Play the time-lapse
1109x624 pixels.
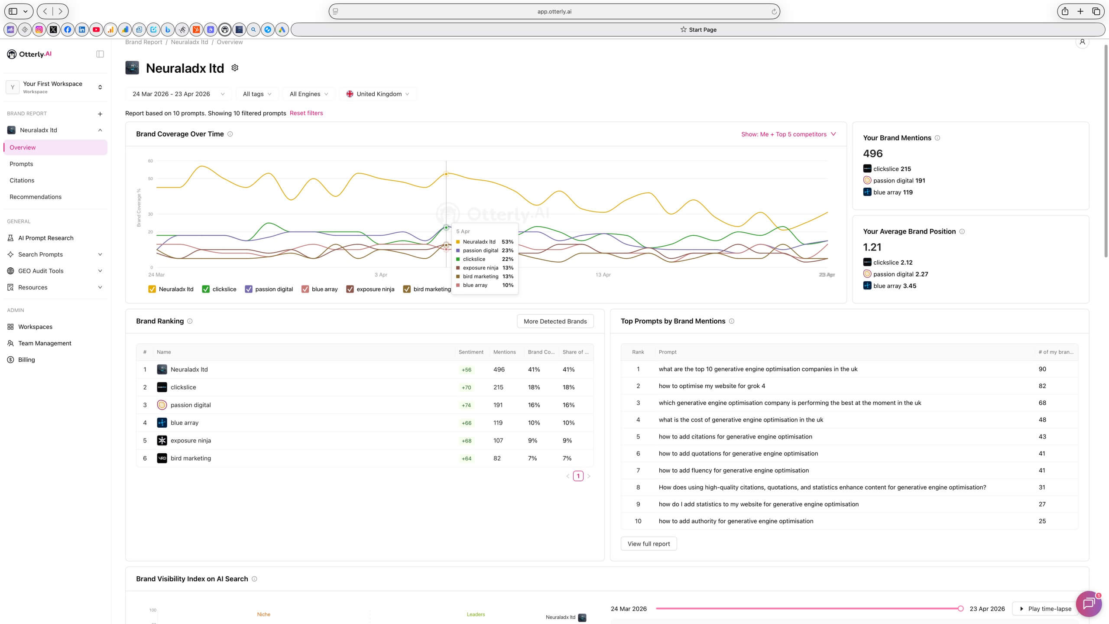pyautogui.click(x=1046, y=608)
